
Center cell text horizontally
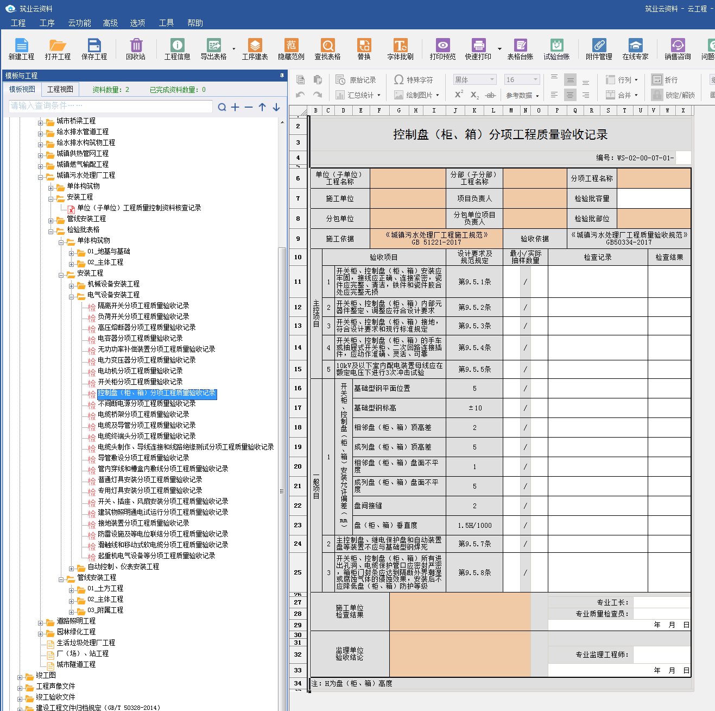click(570, 95)
